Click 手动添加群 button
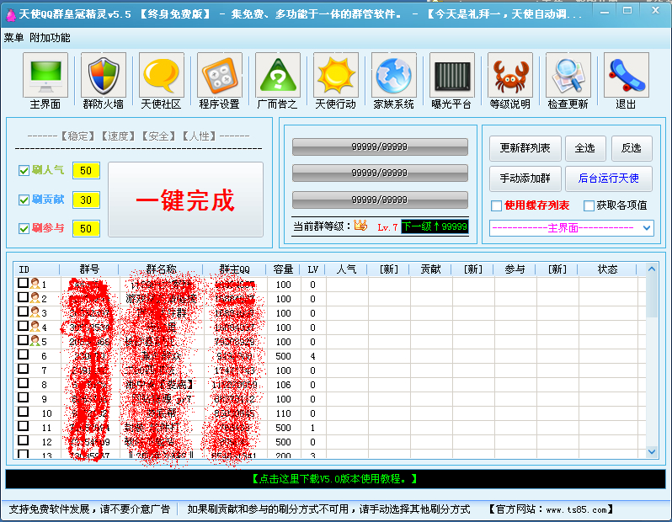The image size is (672, 522). [x=525, y=178]
